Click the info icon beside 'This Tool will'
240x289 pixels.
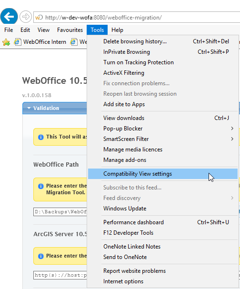click(41, 137)
